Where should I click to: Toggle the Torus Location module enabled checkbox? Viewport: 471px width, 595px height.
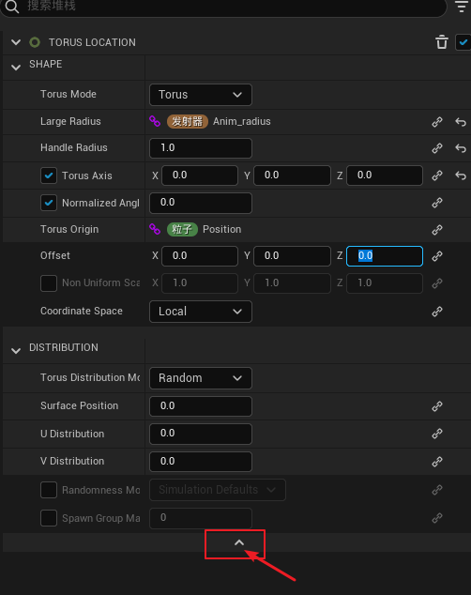point(463,42)
